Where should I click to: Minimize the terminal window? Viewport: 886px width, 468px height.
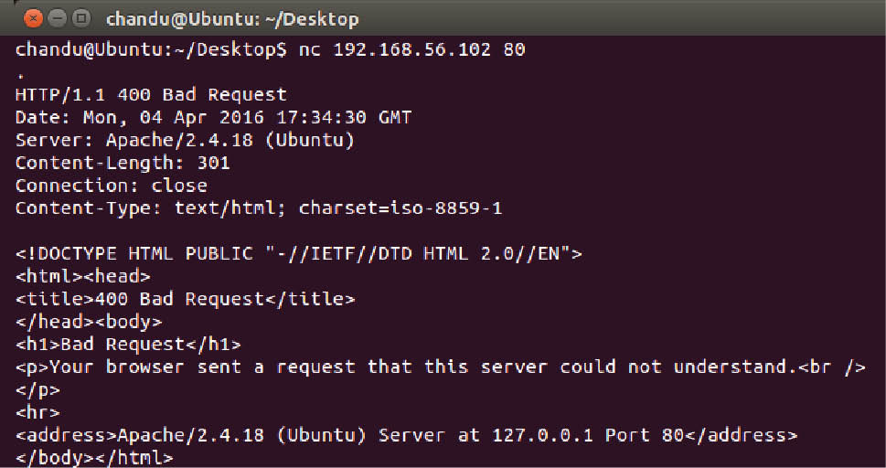click(x=57, y=17)
